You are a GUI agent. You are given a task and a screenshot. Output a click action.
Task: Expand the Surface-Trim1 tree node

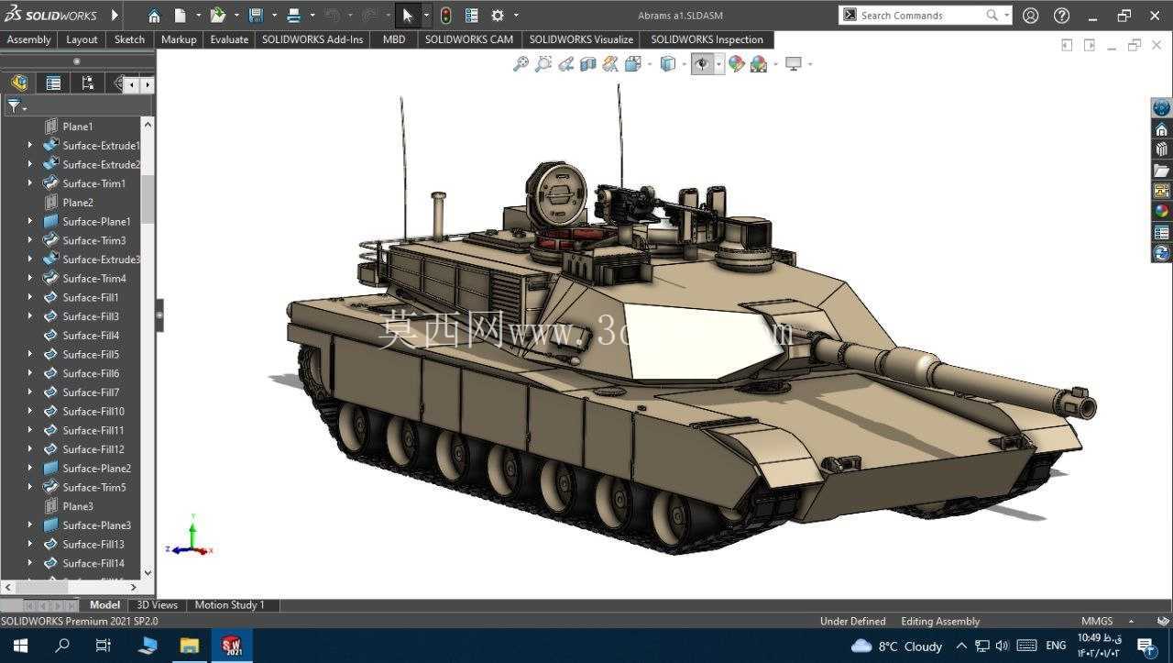[x=29, y=183]
